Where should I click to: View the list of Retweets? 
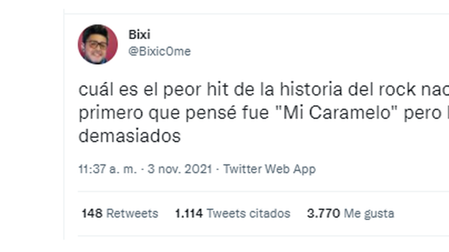[132, 214]
